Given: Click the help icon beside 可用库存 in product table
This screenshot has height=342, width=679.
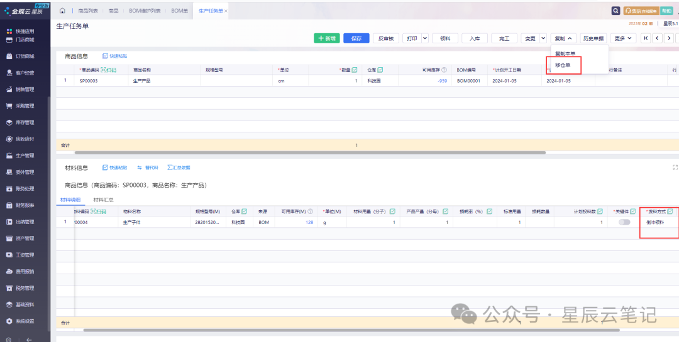Looking at the screenshot, I should pyautogui.click(x=444, y=70).
